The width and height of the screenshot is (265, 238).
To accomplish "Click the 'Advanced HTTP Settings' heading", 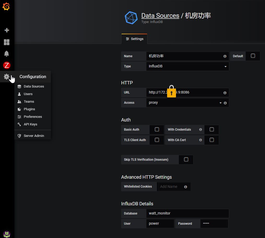I will [146, 177].
